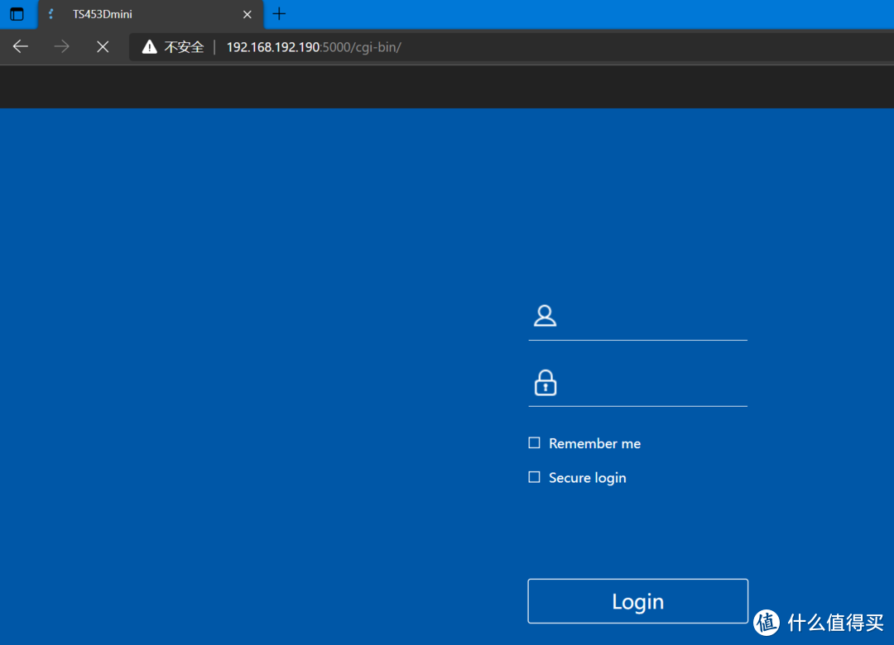The width and height of the screenshot is (894, 645).
Task: Click the padlock password icon
Action: [x=545, y=383]
